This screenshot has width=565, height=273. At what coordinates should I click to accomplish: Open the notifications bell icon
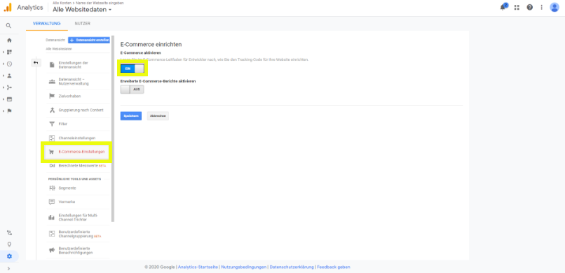pos(503,7)
